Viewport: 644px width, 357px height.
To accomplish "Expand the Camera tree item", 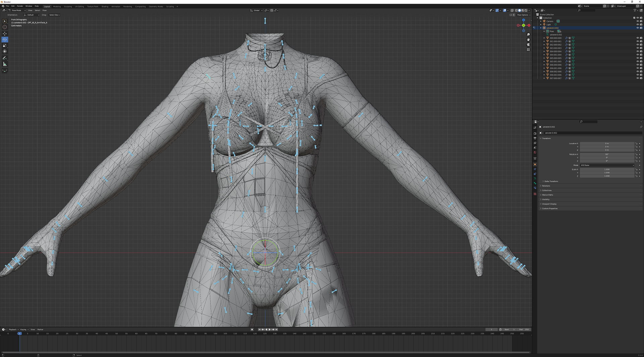I will 541,21.
